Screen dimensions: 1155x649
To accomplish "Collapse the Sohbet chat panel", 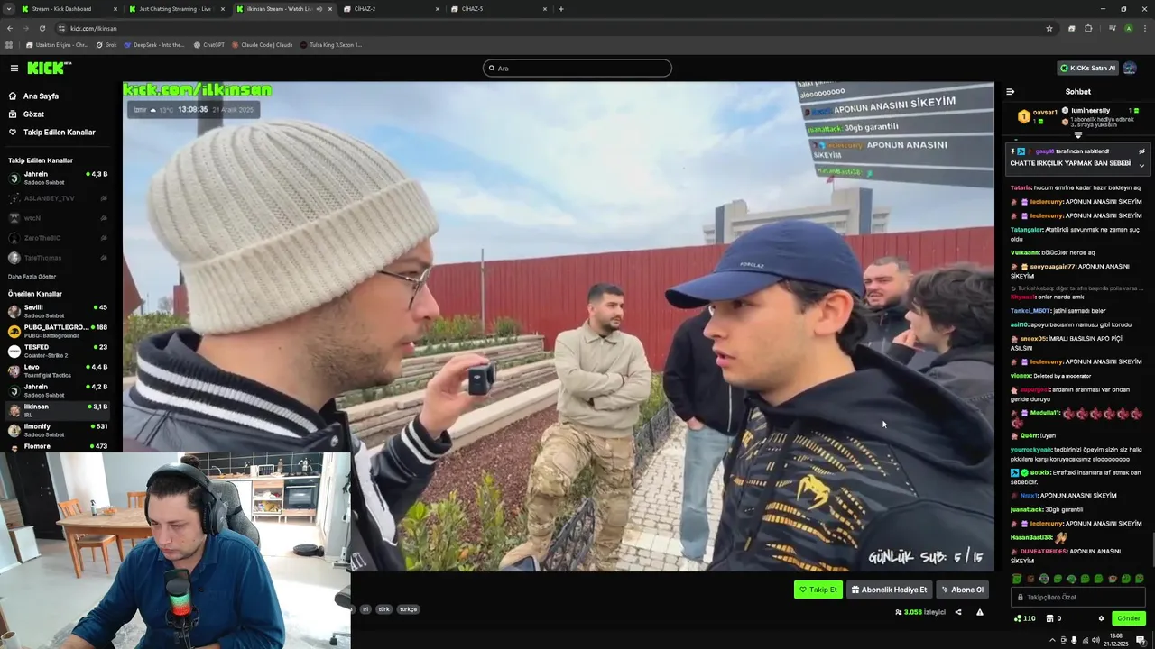I will coord(1010,91).
